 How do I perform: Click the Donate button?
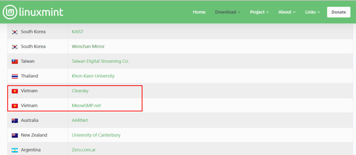point(339,12)
